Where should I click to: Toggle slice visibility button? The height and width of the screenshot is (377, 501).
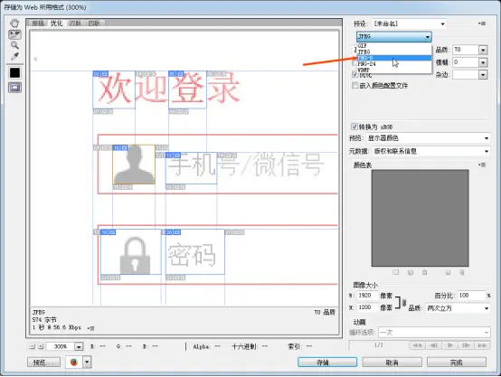(x=14, y=88)
